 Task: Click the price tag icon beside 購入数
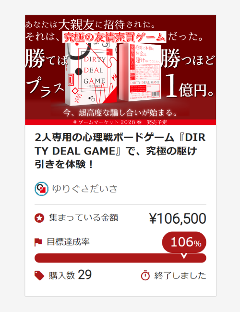tap(39, 276)
